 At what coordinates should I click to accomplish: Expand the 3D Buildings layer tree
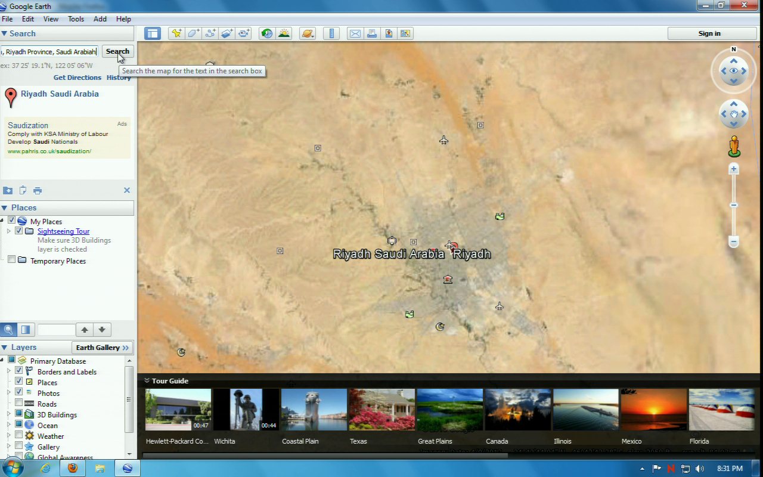pyautogui.click(x=9, y=414)
